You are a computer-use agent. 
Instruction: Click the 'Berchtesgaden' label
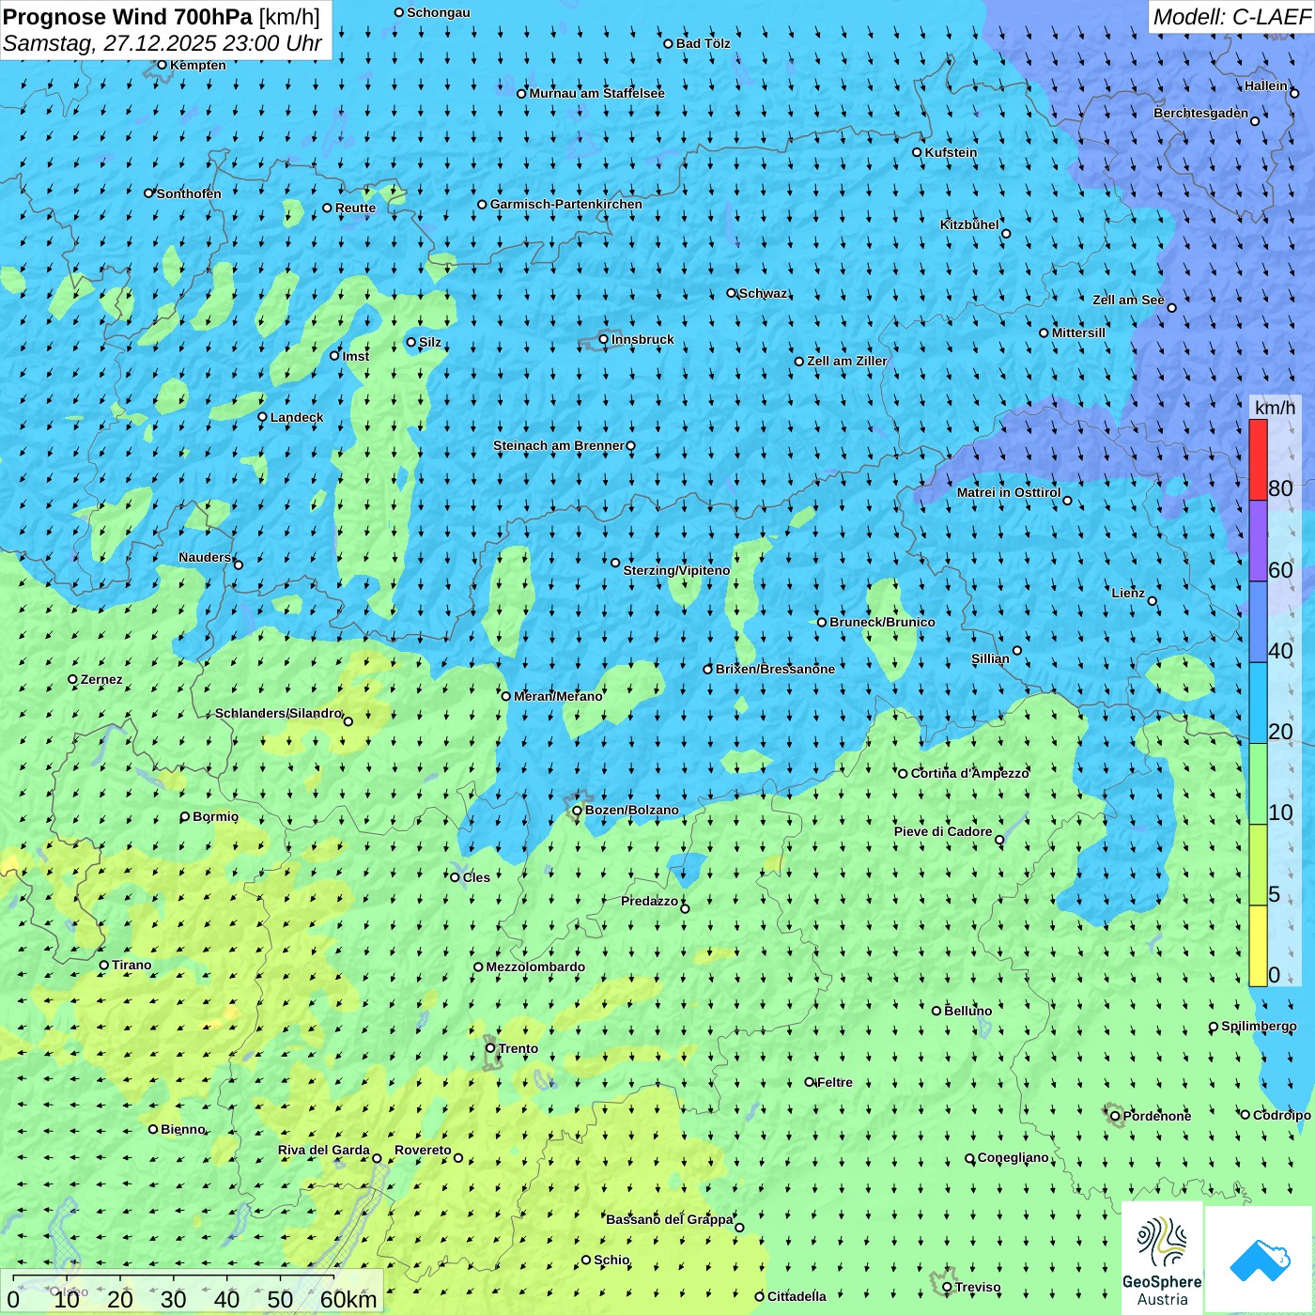(x=1201, y=113)
